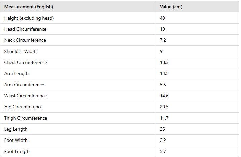Image resolution: width=241 pixels, height=157 pixels.
Task: Click the Measurement (English) column header
Action: point(29,7)
